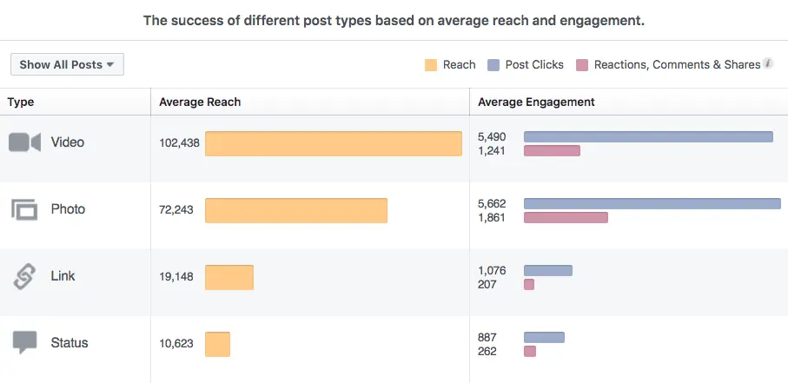Click the Photo post clicks bar 5,662
This screenshot has width=788, height=383.
coord(652,203)
